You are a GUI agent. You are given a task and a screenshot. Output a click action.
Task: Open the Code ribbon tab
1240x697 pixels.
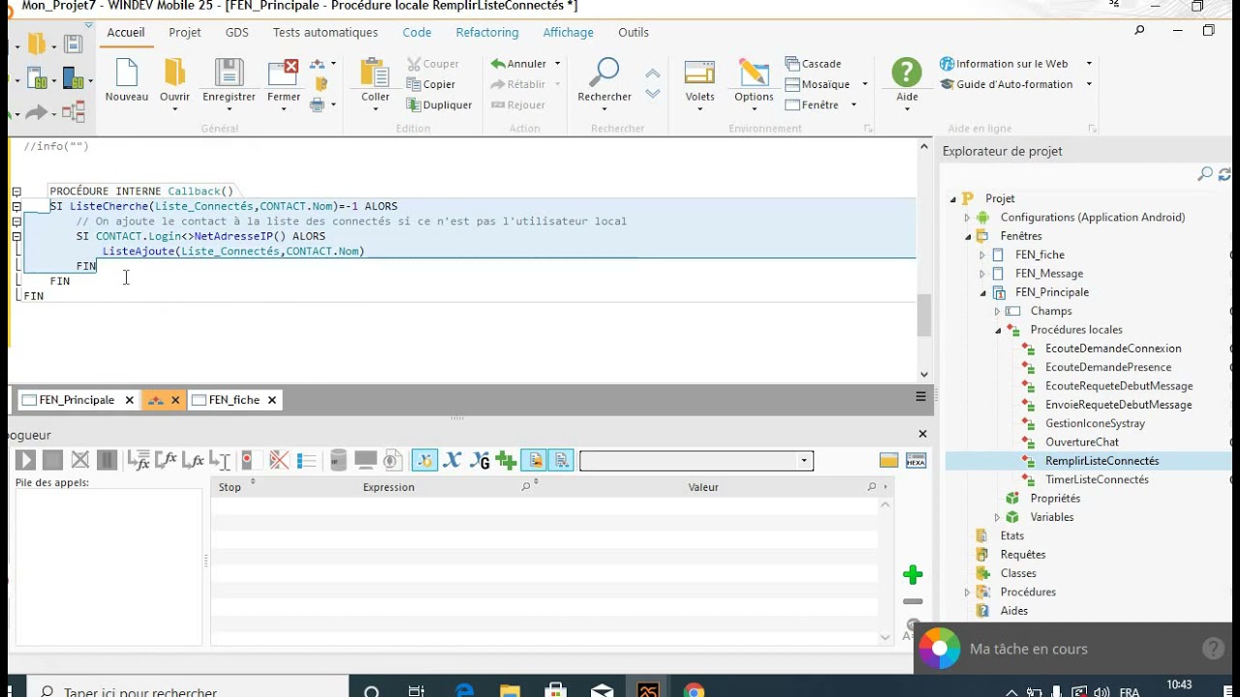pyautogui.click(x=417, y=32)
